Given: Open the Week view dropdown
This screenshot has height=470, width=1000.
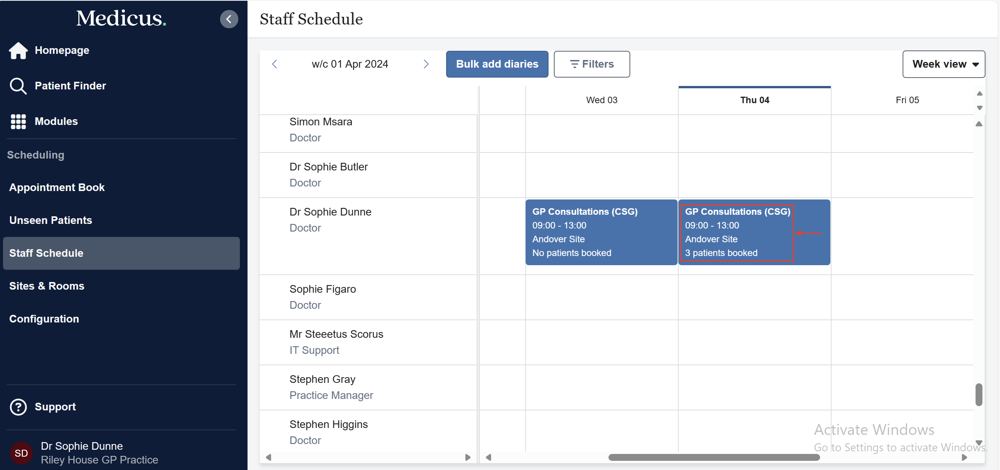Looking at the screenshot, I should tap(943, 64).
